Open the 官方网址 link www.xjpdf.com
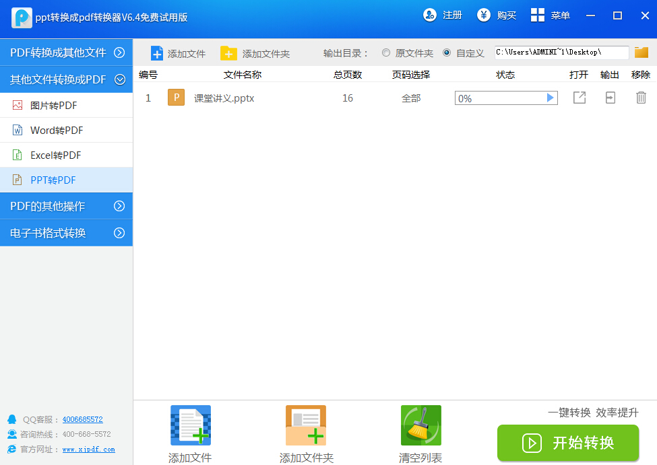Screen dimensions: 657x465 pyautogui.click(x=88, y=450)
